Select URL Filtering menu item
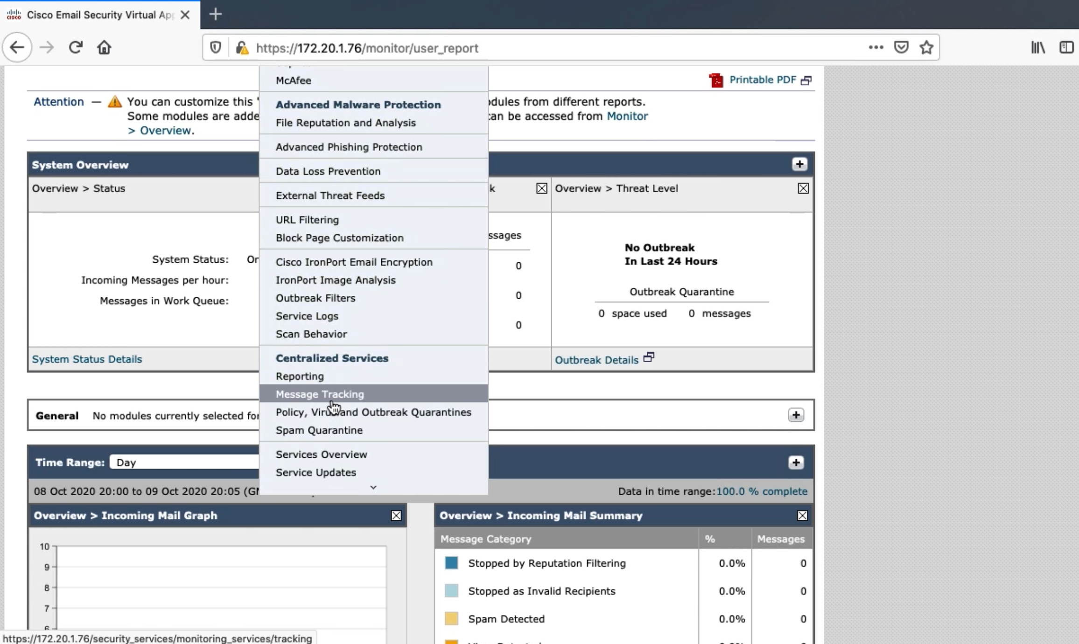1079x644 pixels. pyautogui.click(x=374, y=220)
